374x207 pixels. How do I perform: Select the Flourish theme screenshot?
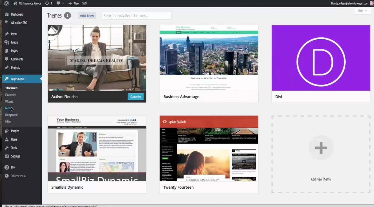click(x=97, y=58)
